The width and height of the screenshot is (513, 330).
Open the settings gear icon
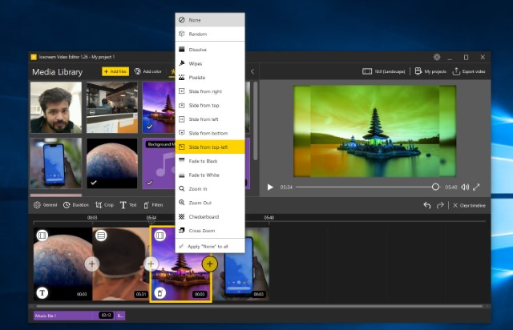coord(437,57)
